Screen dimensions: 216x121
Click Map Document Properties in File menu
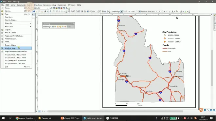click(x=16, y=52)
